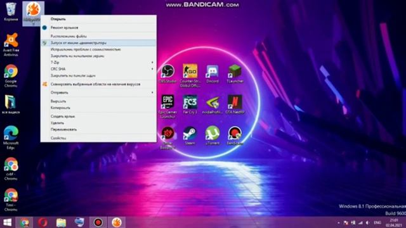Select the nvidiaProfileInspector desktop icon

click(x=213, y=104)
